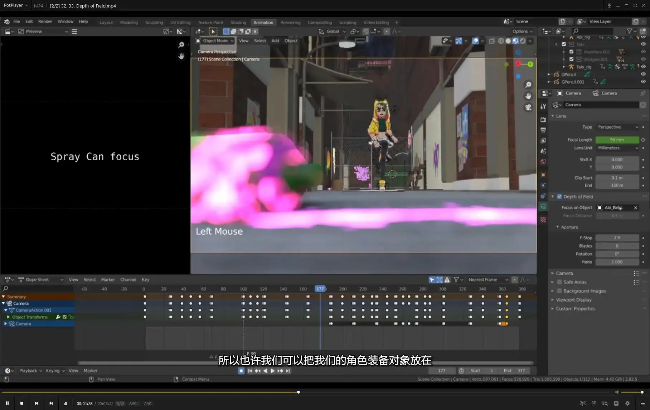Click the viewport zoom magnifier icon
650x410 pixels.
(x=528, y=85)
